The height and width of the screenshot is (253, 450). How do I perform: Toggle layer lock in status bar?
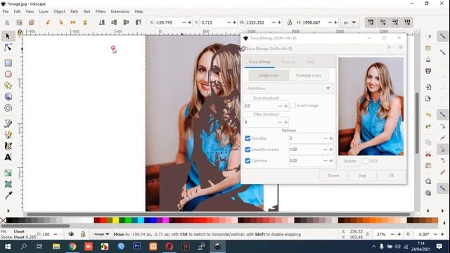83,234
